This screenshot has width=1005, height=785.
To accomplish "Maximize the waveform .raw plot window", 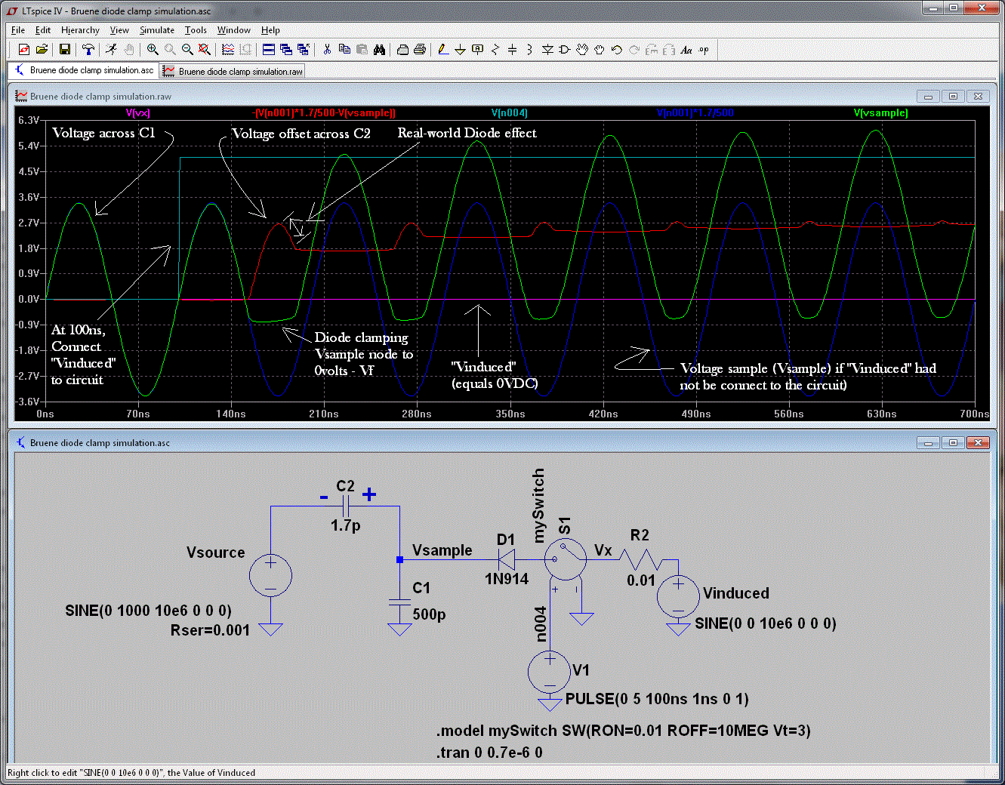I will coord(953,97).
